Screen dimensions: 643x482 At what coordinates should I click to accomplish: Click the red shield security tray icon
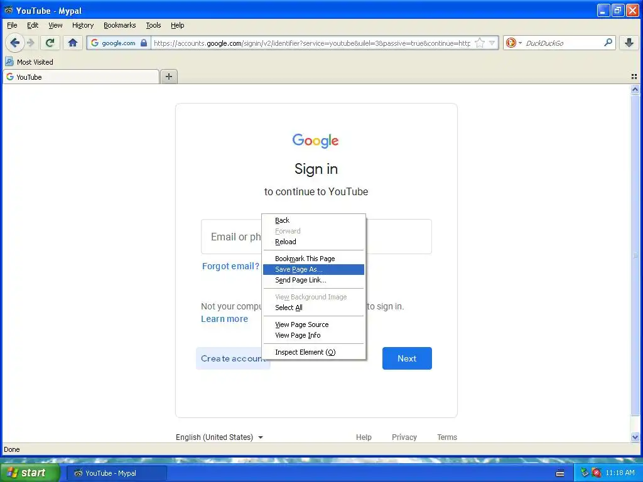coord(597,473)
